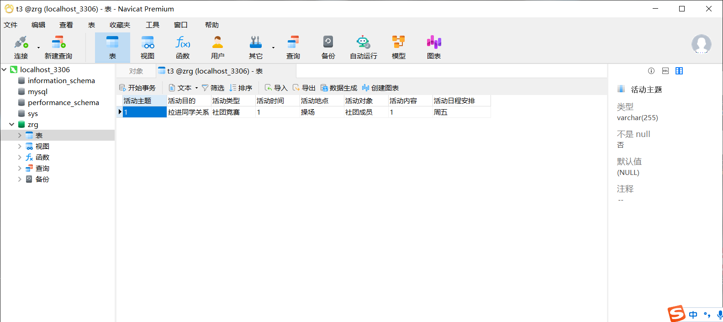Show the info pane icon

(x=651, y=71)
